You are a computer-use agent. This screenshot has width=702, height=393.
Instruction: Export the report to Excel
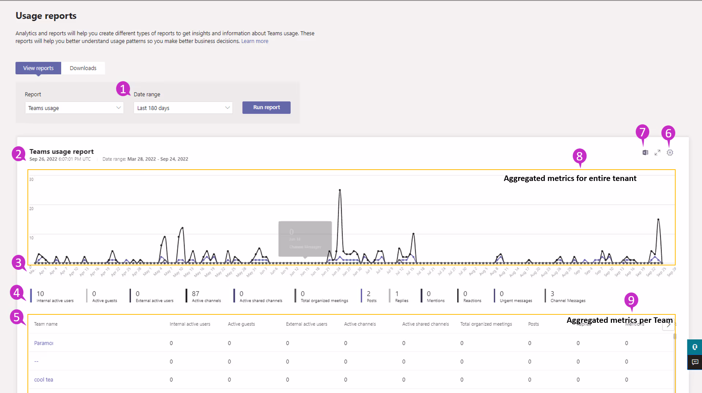point(645,153)
